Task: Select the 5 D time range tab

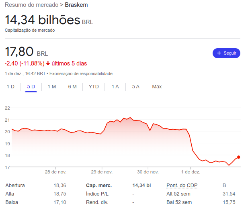Action: (31, 86)
